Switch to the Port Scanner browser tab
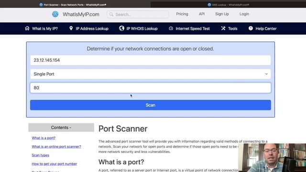This screenshot has width=306, height=172. (x=75, y=5)
